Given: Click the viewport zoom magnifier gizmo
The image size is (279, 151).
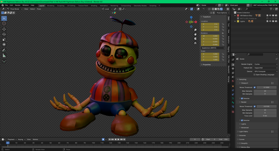Looking at the screenshot, I should click(195, 30).
